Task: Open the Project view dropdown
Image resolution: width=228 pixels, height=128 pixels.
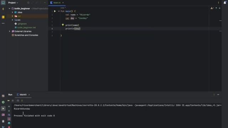Action: pyautogui.click(x=13, y=2)
